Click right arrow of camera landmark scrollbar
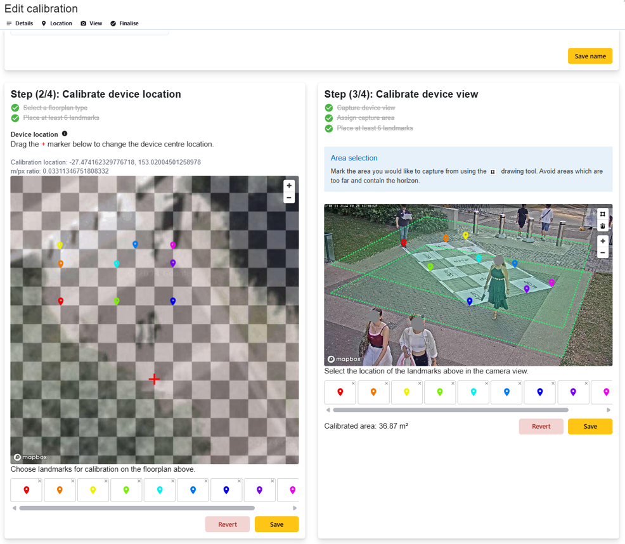625x544 pixels. point(609,410)
